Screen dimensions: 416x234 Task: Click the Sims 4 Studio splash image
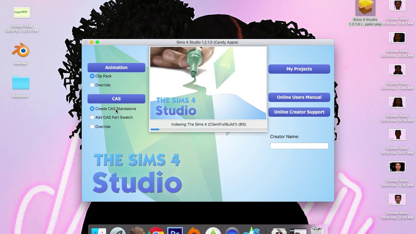coord(208,83)
